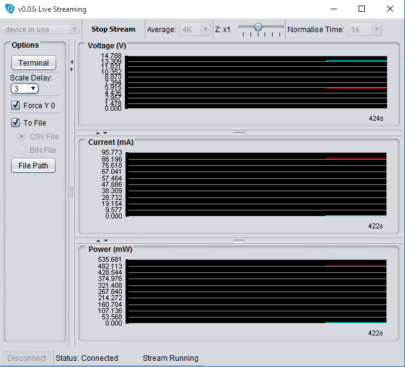Maximize the Live Streaming window
Image resolution: width=405 pixels, height=367 pixels.
[362, 9]
